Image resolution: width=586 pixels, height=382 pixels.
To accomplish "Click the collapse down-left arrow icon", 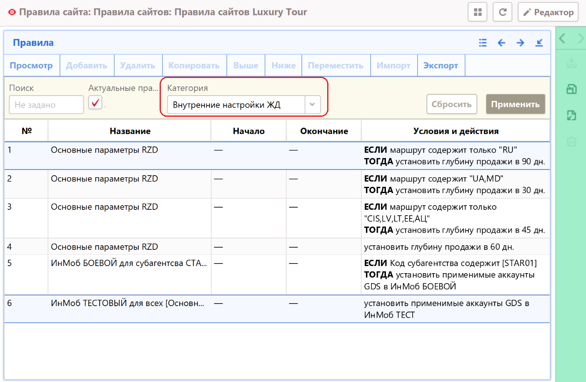I will 539,43.
